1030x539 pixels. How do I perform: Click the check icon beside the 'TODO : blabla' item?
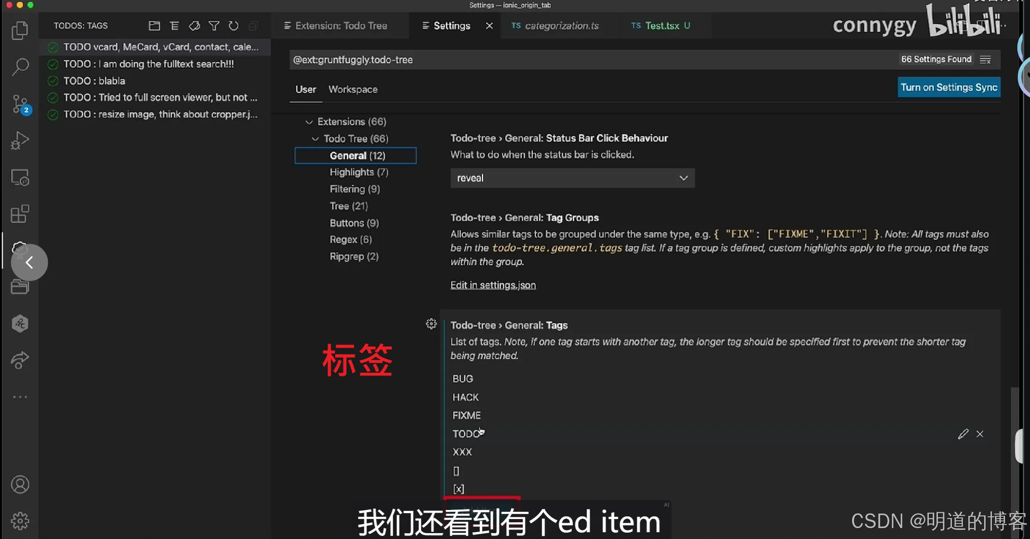53,81
